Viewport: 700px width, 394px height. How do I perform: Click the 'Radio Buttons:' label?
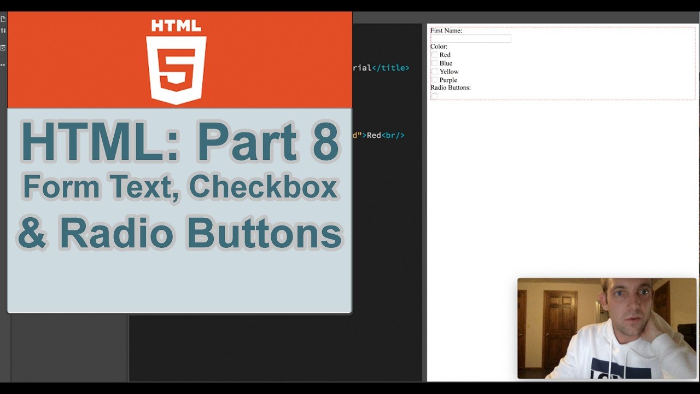(451, 88)
